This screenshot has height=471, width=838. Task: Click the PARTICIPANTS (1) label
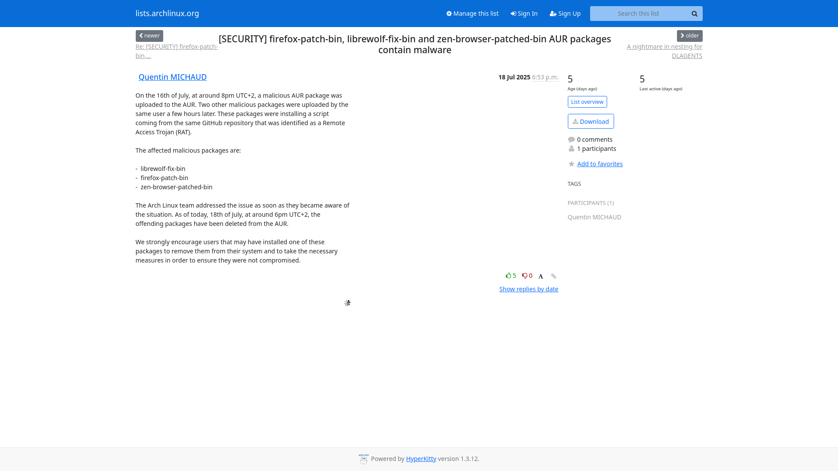591,203
